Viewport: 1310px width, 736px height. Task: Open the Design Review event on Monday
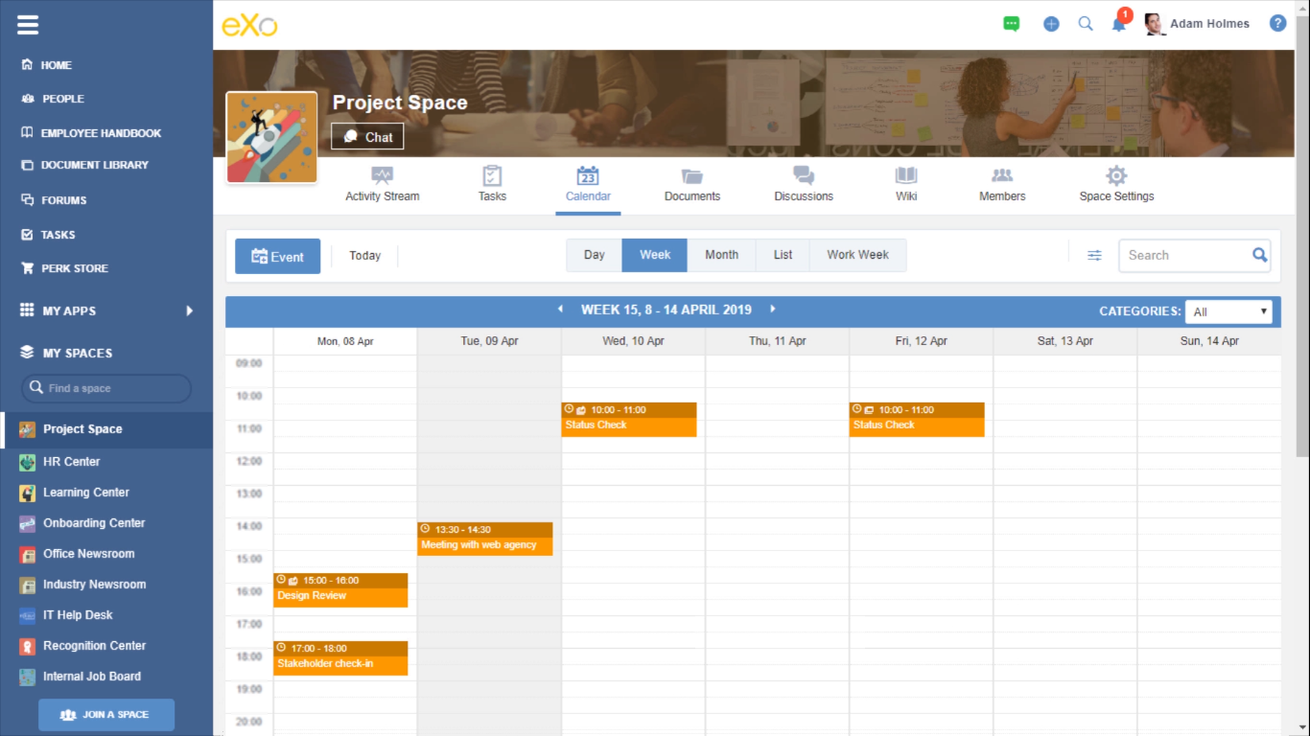click(340, 589)
